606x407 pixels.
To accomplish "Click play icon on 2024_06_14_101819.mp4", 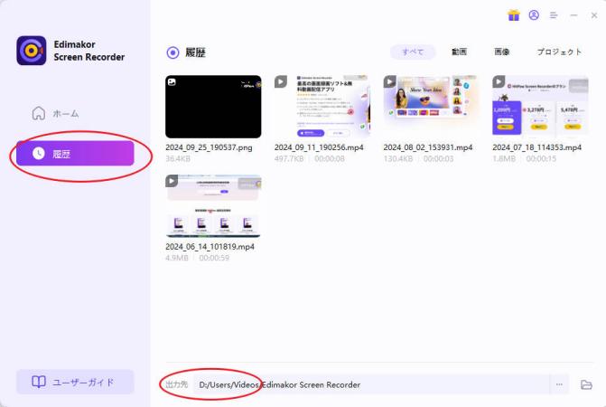I will click(x=172, y=181).
